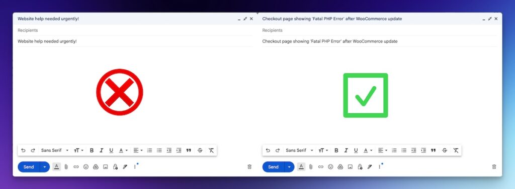This screenshot has height=189, width=515.
Task: Toggle confidential mode in the right compose window
Action: coord(360,167)
